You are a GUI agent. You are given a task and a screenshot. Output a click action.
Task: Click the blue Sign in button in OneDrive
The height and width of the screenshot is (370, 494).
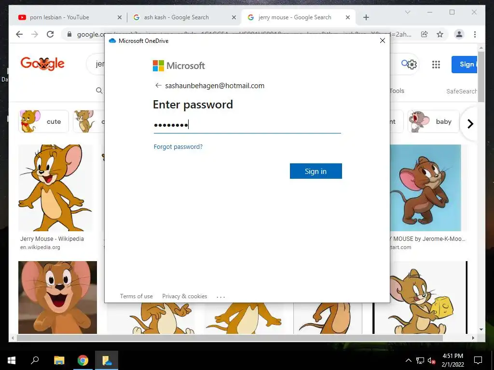tap(316, 171)
